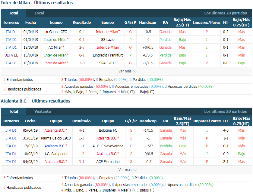253x193 pixels.
Task: Open the 3-1 result against ACF Fiorentina
Action: click(x=81, y=162)
